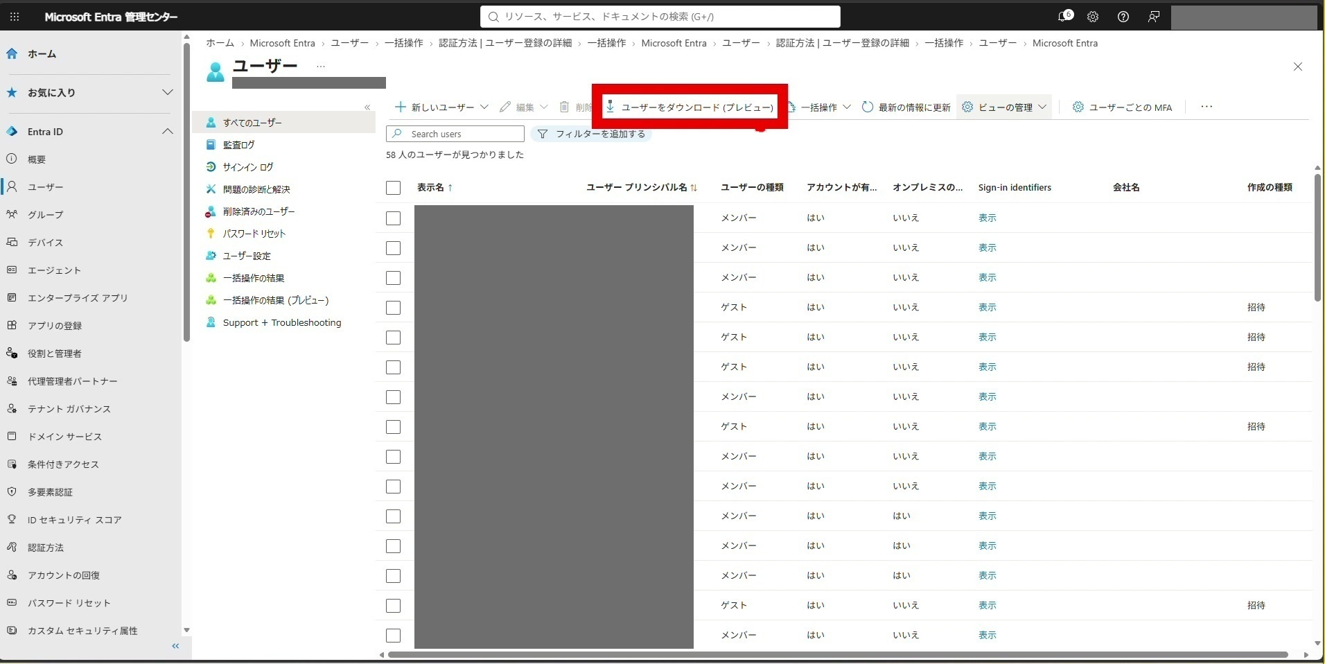The width and height of the screenshot is (1325, 664).
Task: Check the third メンバー row checkbox
Action: [x=394, y=278]
